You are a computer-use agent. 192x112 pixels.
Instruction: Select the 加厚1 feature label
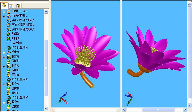[x=15, y=34]
